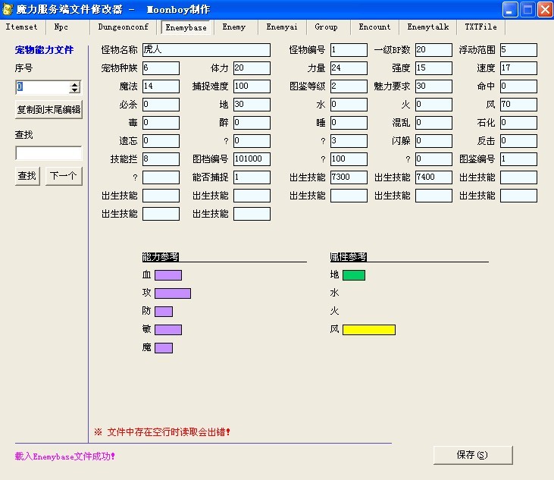554x480 pixels.
Task: Click the 怪物名称 field containing 虎人
Action: [x=206, y=50]
